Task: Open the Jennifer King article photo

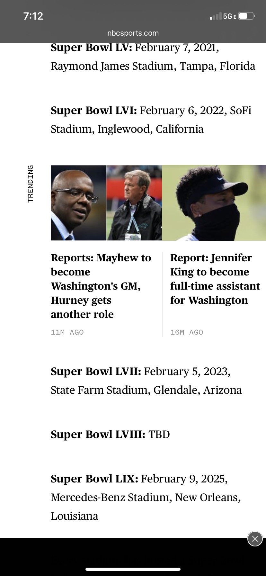Action: (214, 203)
